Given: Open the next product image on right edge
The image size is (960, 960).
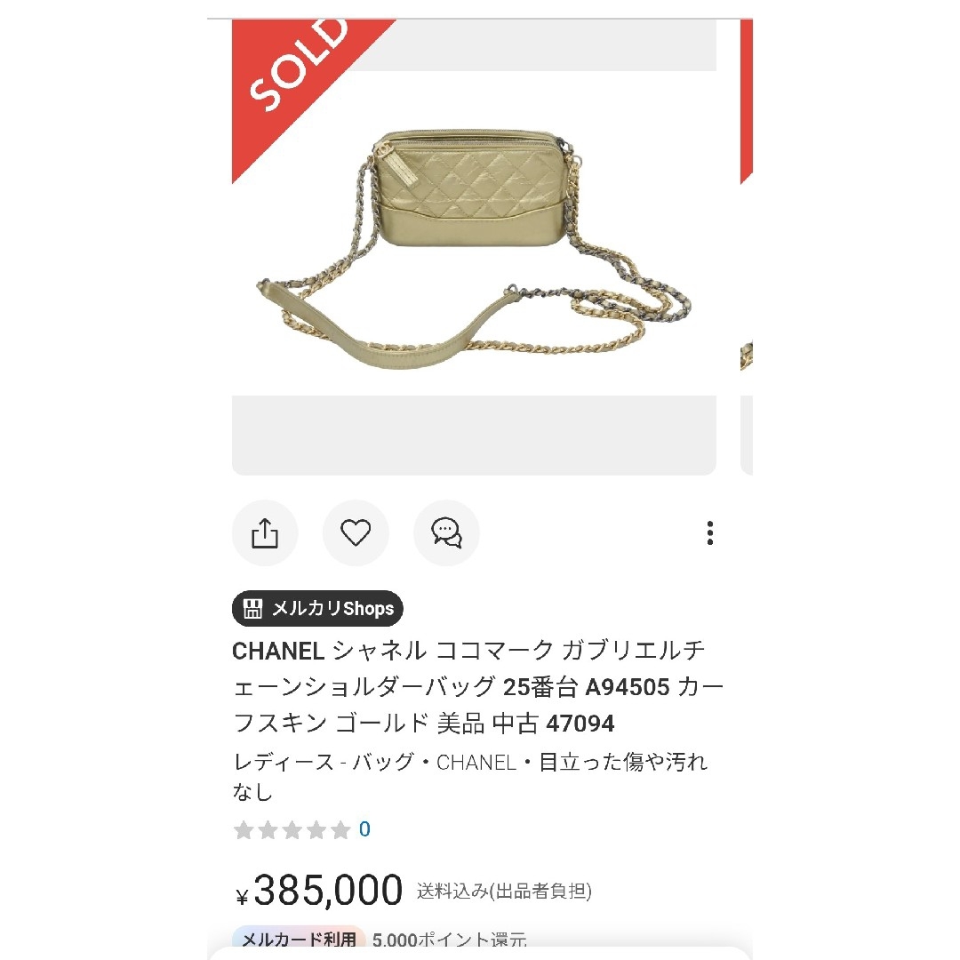Looking at the screenshot, I should pyautogui.click(x=747, y=247).
